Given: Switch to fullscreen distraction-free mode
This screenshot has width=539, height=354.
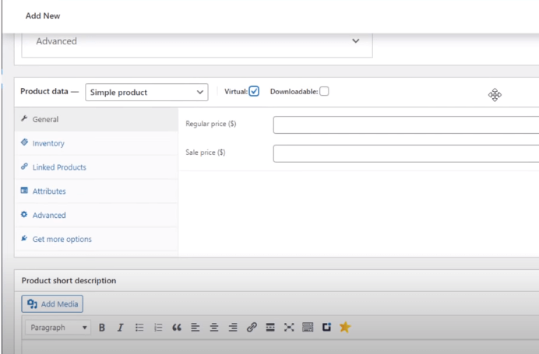Looking at the screenshot, I should 289,328.
